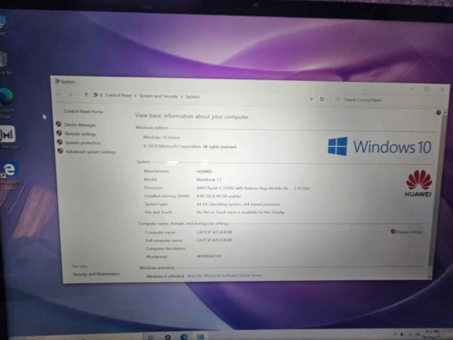Open the taskbar clock and date
453x340 pixels.
click(x=432, y=334)
